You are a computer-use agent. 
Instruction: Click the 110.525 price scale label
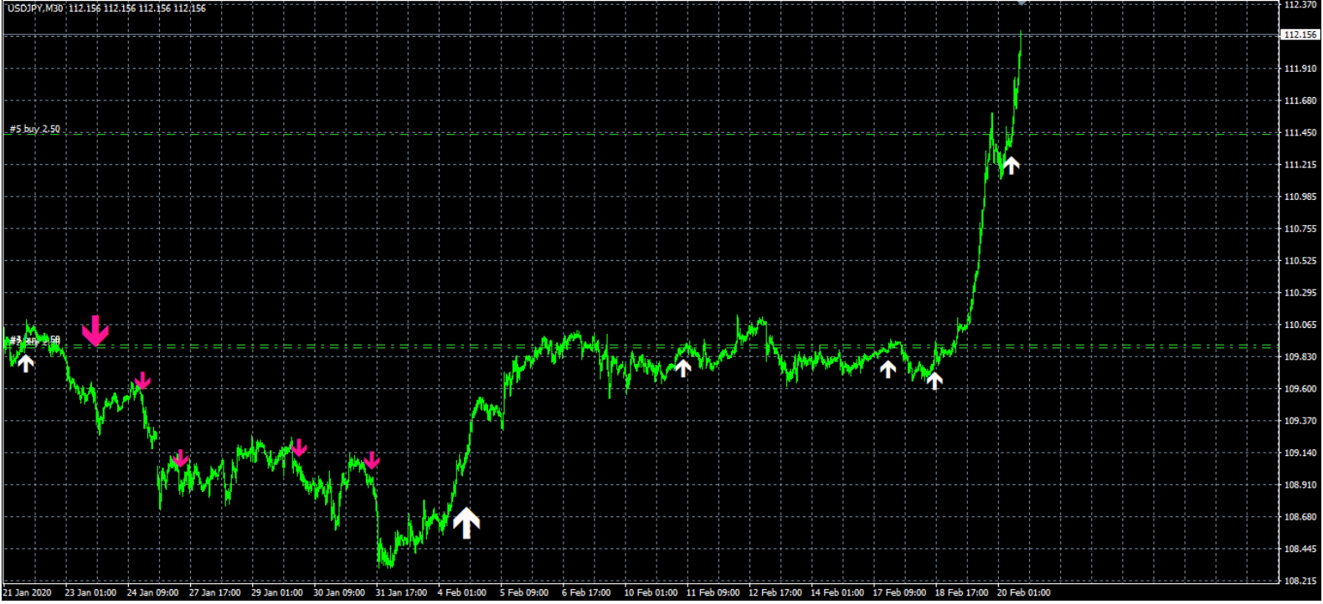(x=1300, y=261)
